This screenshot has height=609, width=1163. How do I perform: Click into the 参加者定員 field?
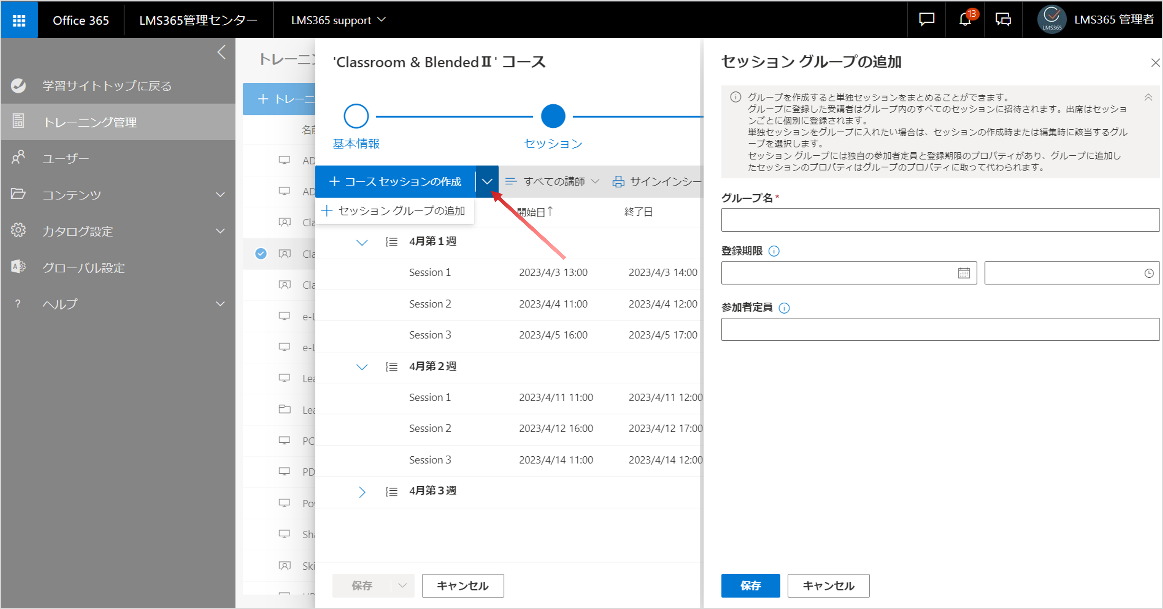click(940, 329)
